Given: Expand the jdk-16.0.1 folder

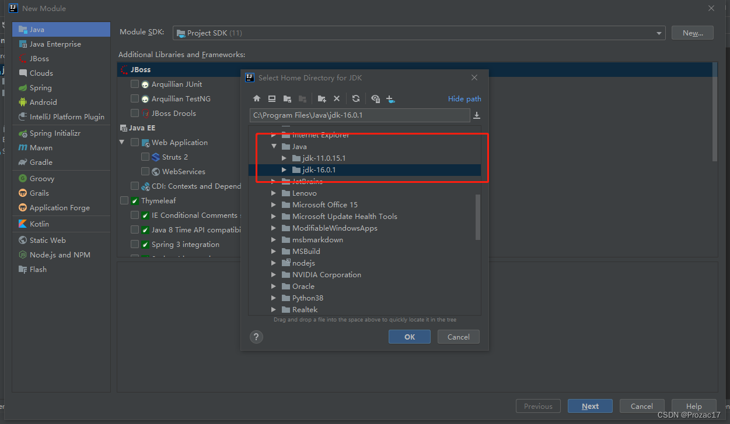Looking at the screenshot, I should coord(284,169).
